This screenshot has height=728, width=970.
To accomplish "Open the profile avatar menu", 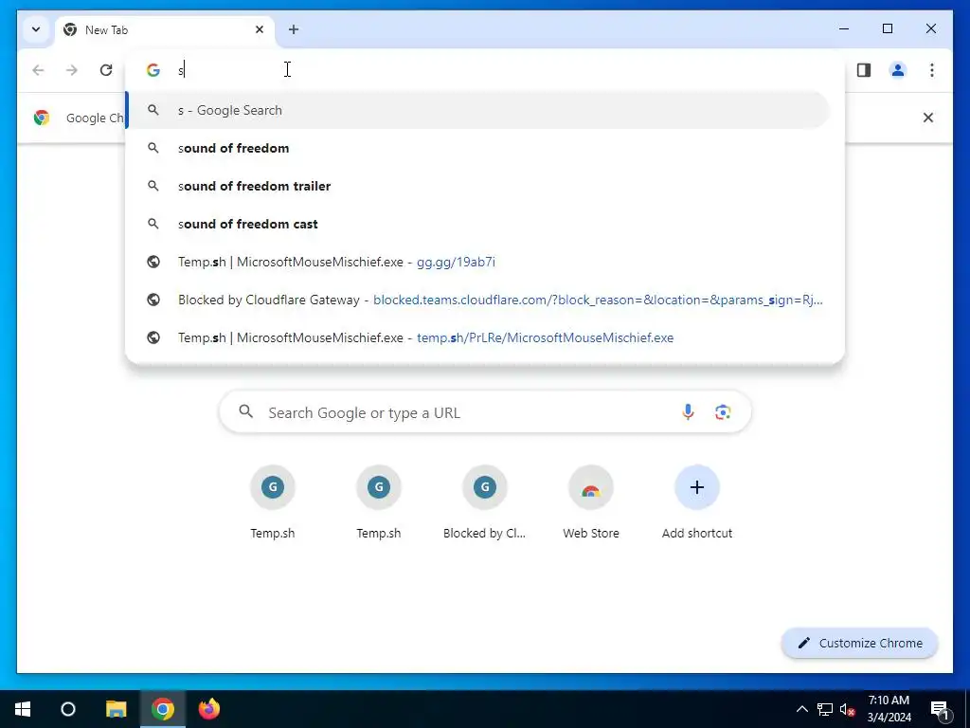I will 898,70.
